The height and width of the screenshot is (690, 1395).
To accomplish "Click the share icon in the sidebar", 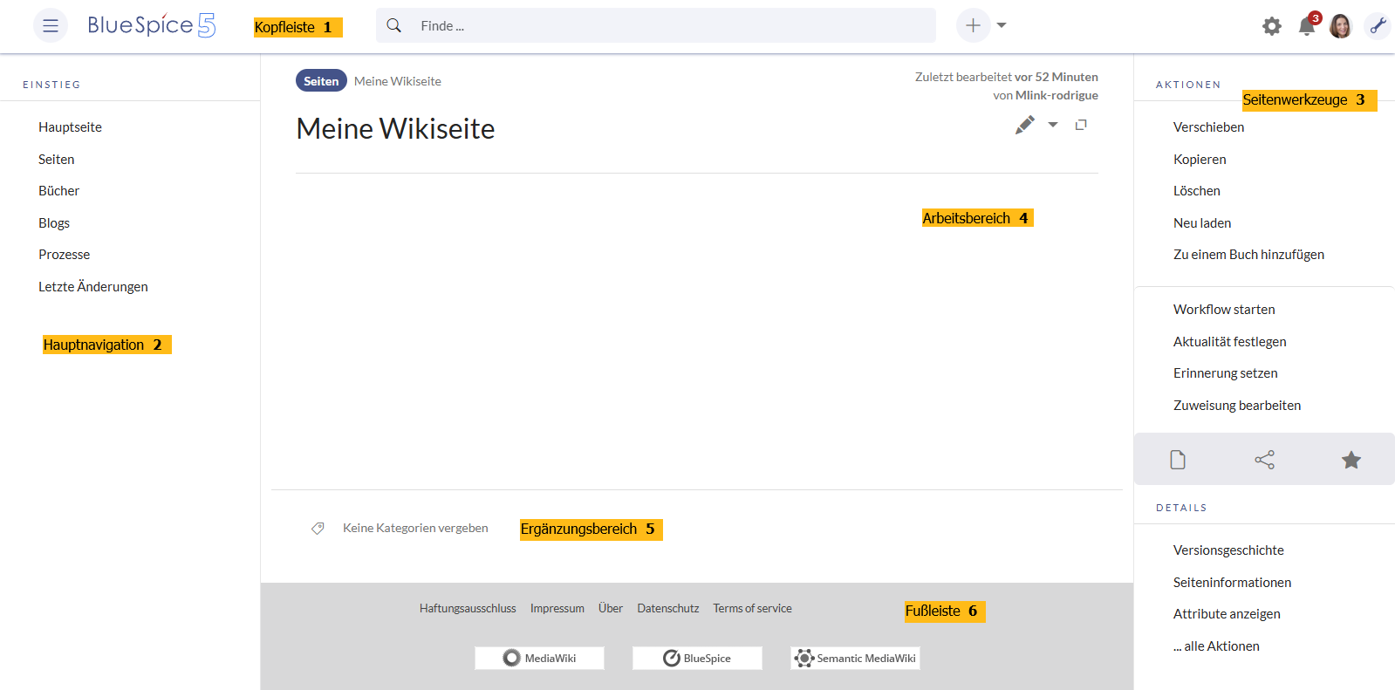I will (x=1264, y=460).
